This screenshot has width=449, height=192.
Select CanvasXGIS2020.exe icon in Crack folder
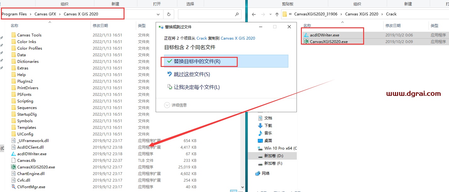(x=306, y=41)
